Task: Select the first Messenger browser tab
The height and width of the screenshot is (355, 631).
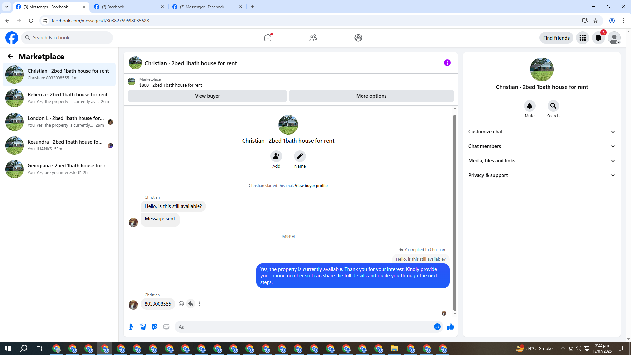Action: point(51,7)
